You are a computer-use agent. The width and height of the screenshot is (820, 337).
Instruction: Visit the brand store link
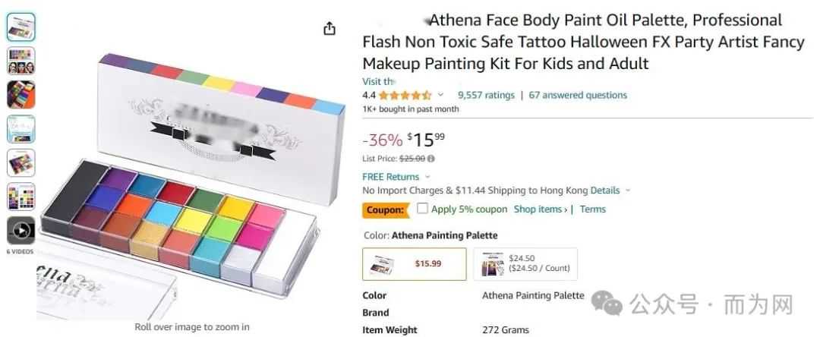(x=378, y=81)
